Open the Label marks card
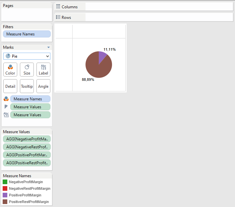 coord(43,70)
